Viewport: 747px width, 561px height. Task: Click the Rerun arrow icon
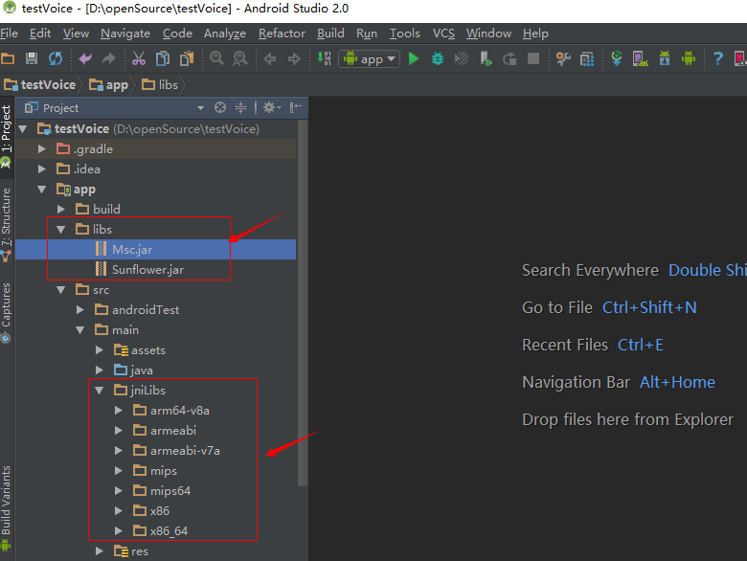tap(509, 59)
